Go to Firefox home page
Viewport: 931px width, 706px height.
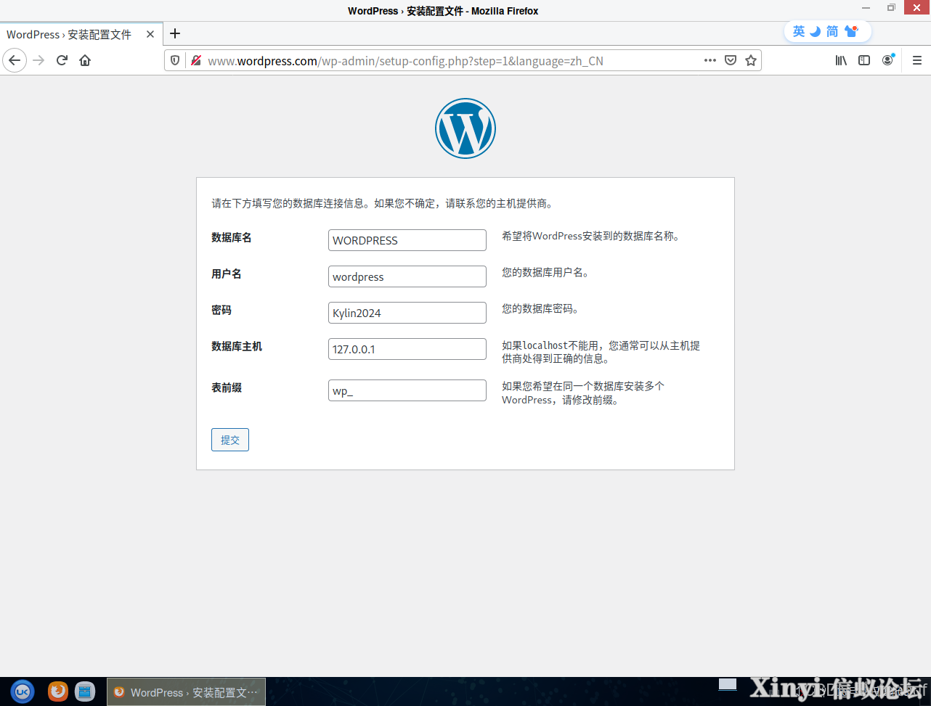85,60
